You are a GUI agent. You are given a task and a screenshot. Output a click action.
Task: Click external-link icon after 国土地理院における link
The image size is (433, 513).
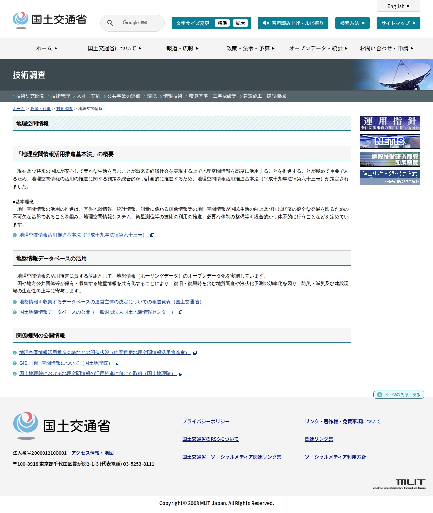[x=181, y=374]
